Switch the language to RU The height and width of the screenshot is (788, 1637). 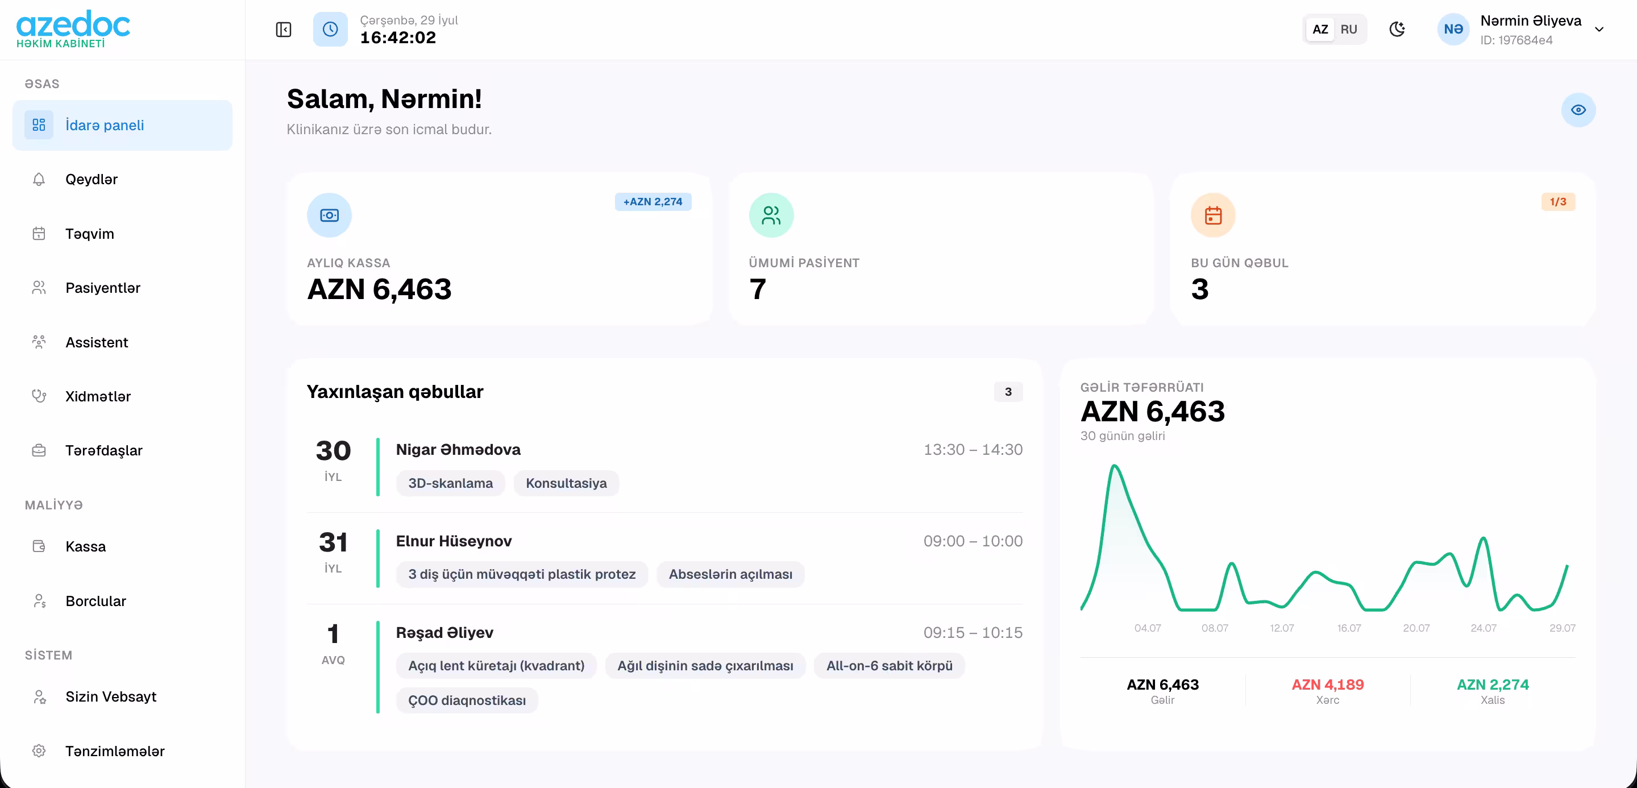[1348, 29]
